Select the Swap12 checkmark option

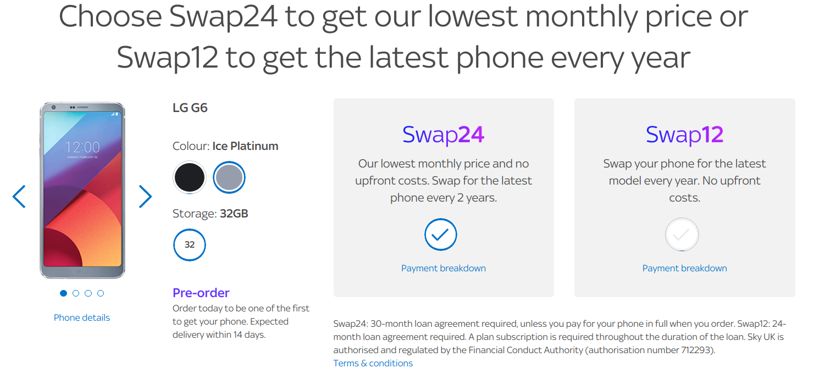(x=682, y=235)
